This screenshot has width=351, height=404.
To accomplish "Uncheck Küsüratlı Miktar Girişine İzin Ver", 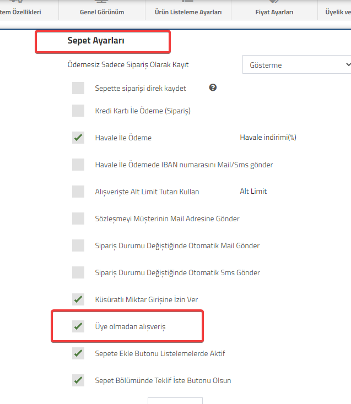I will 78,299.
